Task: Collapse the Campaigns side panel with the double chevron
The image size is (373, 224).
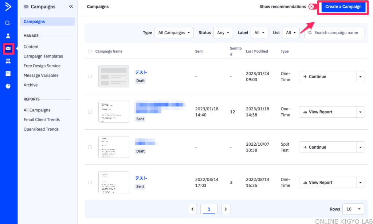Action: pyautogui.click(x=71, y=7)
